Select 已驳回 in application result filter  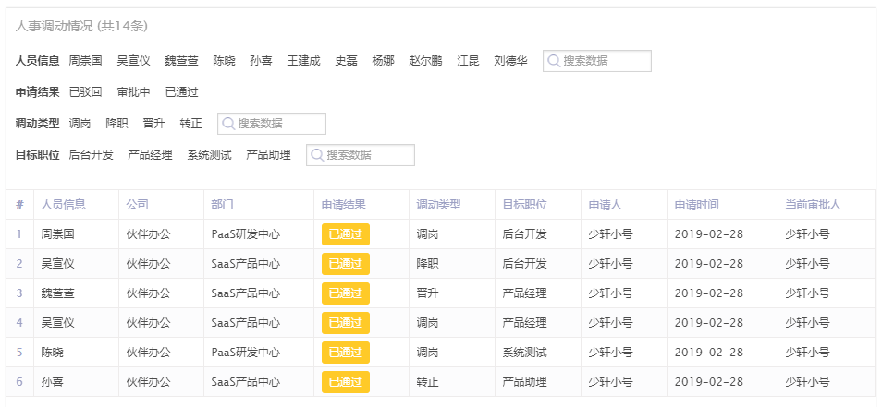[x=85, y=92]
